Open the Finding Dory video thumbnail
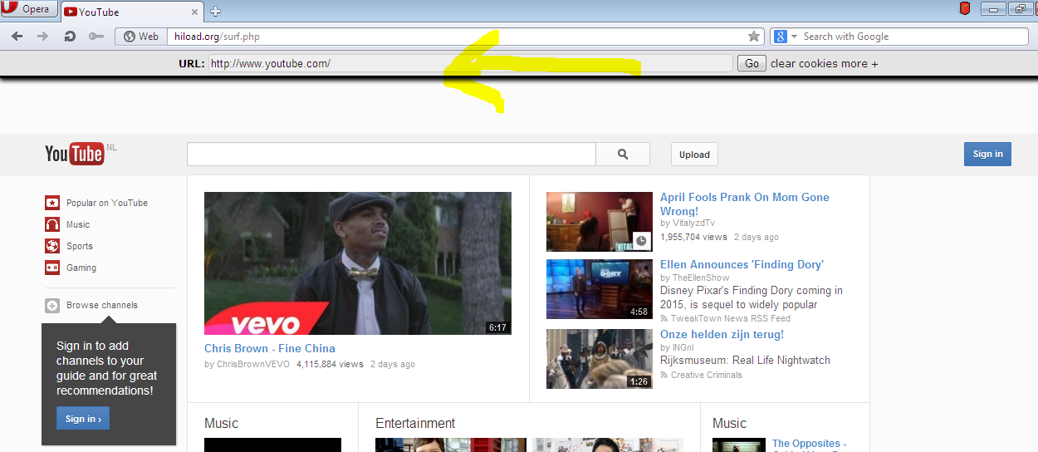Image resolution: width=1038 pixels, height=452 pixels. 600,289
